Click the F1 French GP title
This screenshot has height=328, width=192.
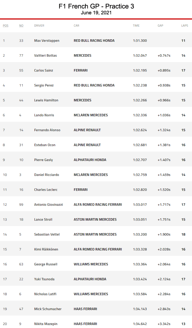(96, 6)
